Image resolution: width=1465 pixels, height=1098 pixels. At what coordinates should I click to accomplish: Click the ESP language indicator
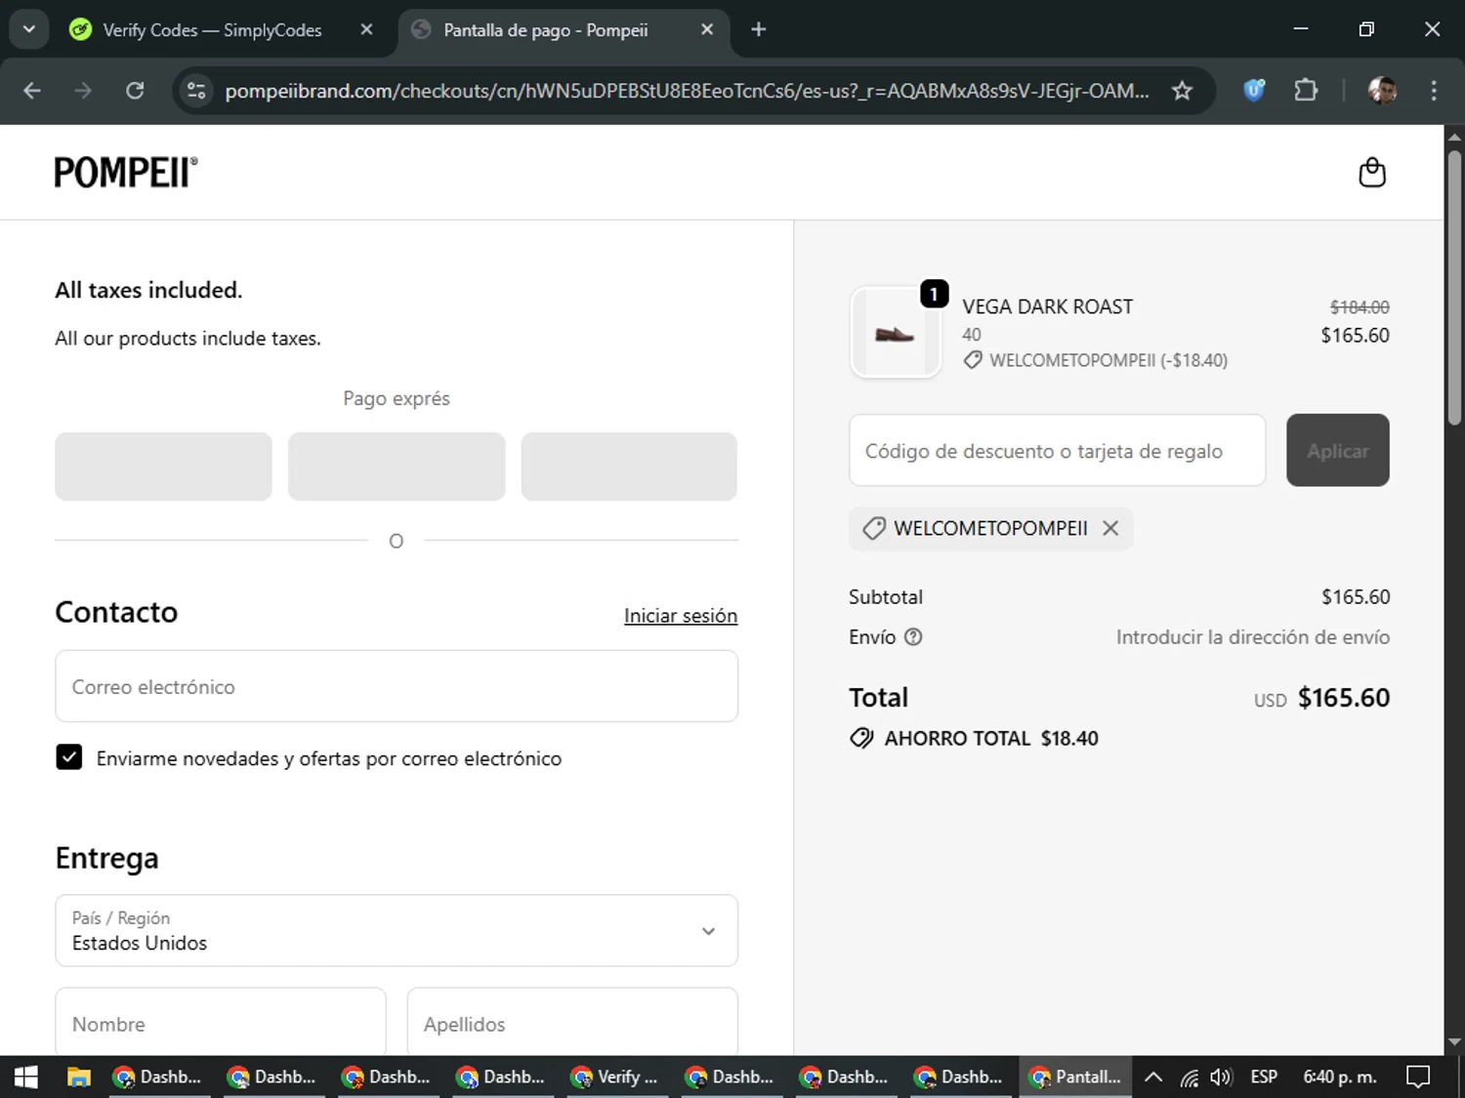pyautogui.click(x=1264, y=1077)
